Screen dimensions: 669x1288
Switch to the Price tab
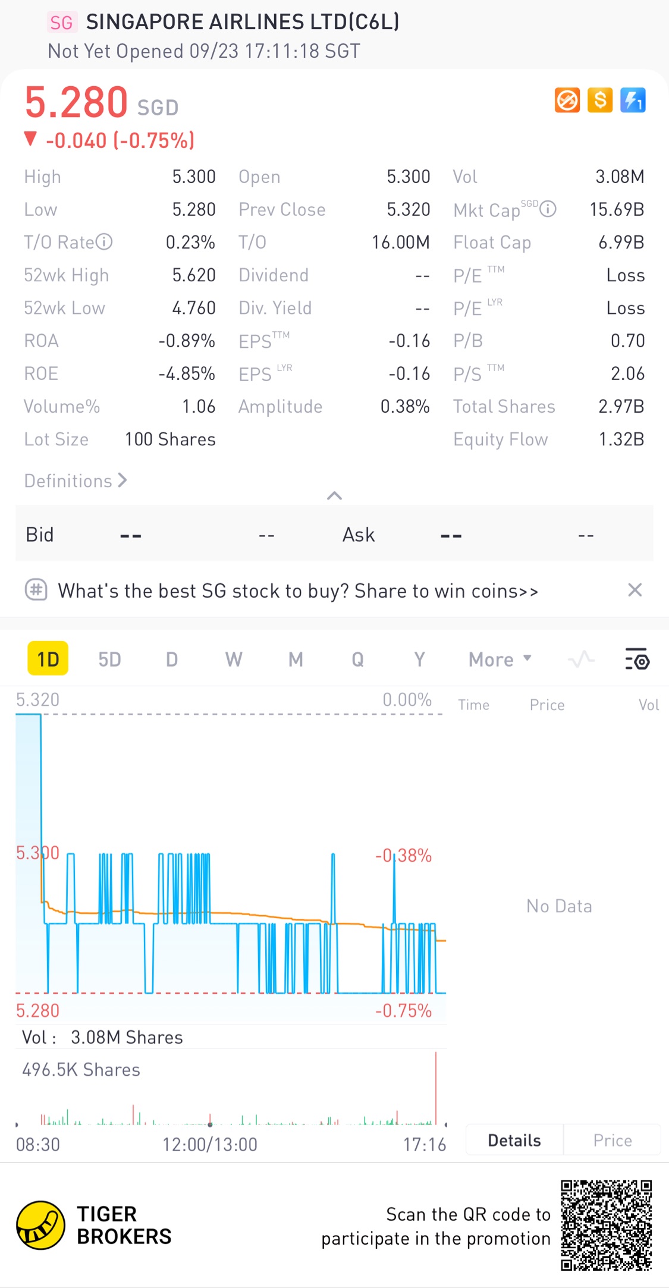tap(612, 1140)
